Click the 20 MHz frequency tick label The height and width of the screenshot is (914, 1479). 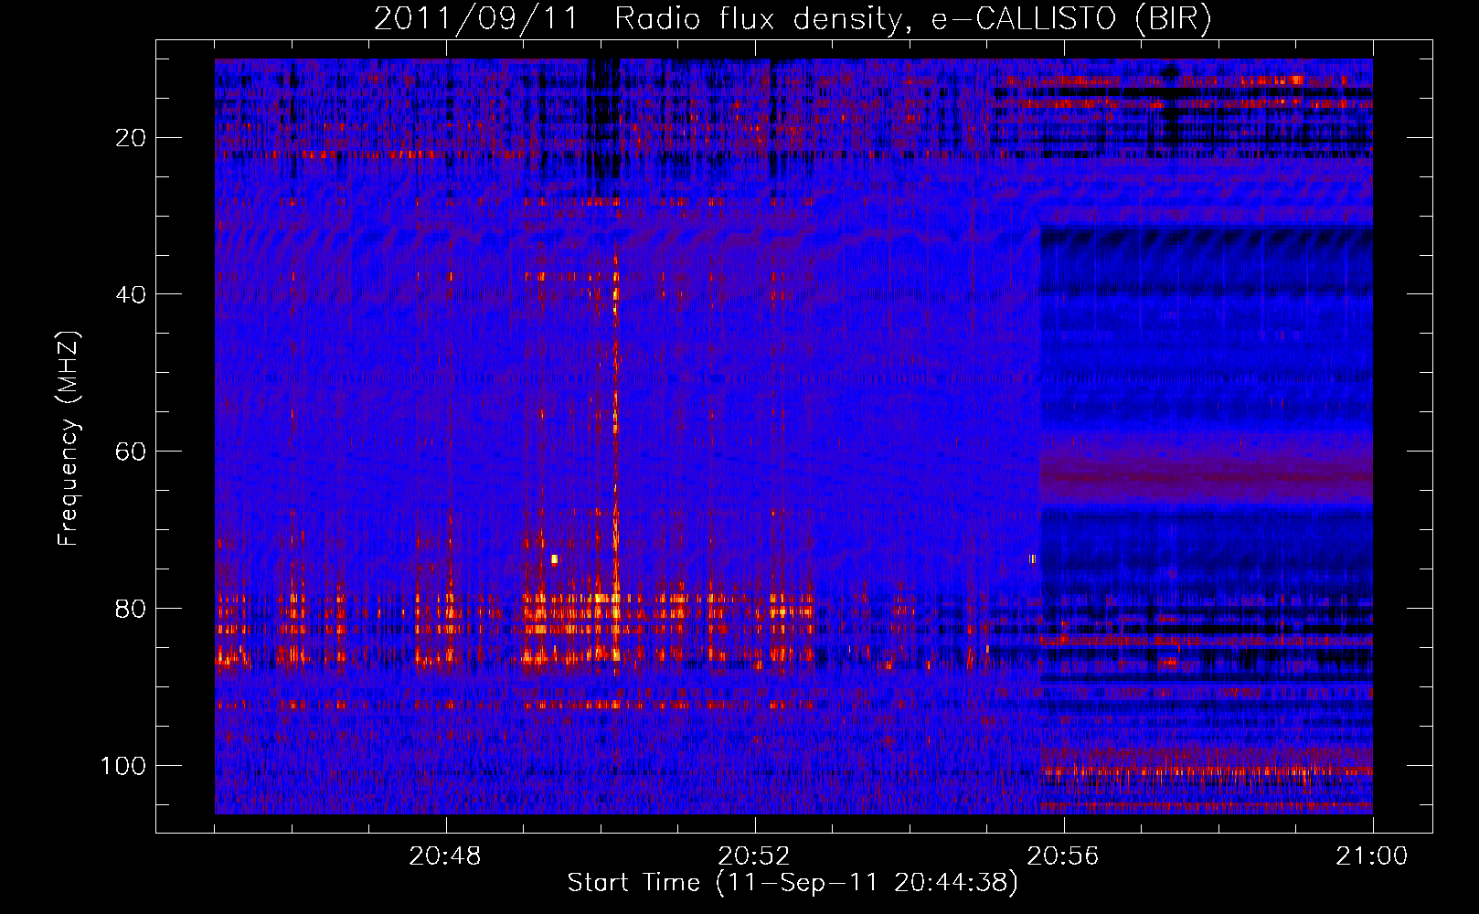tap(131, 138)
